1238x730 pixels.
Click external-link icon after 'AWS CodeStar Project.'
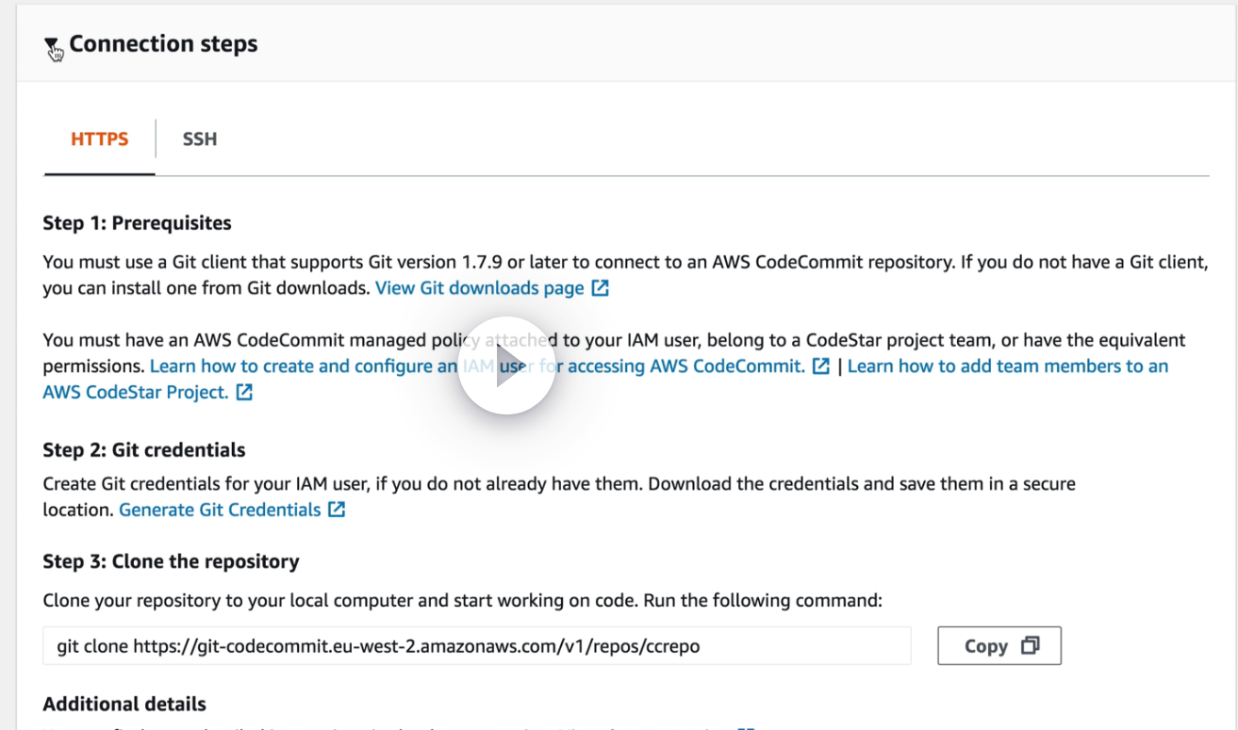(244, 392)
